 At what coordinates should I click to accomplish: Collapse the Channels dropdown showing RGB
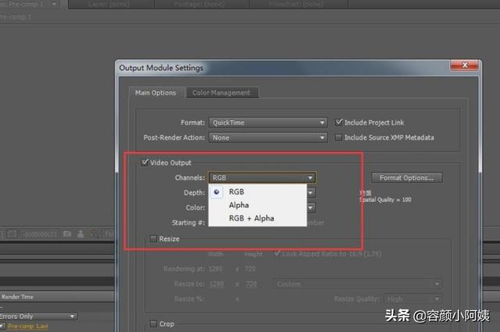click(262, 178)
